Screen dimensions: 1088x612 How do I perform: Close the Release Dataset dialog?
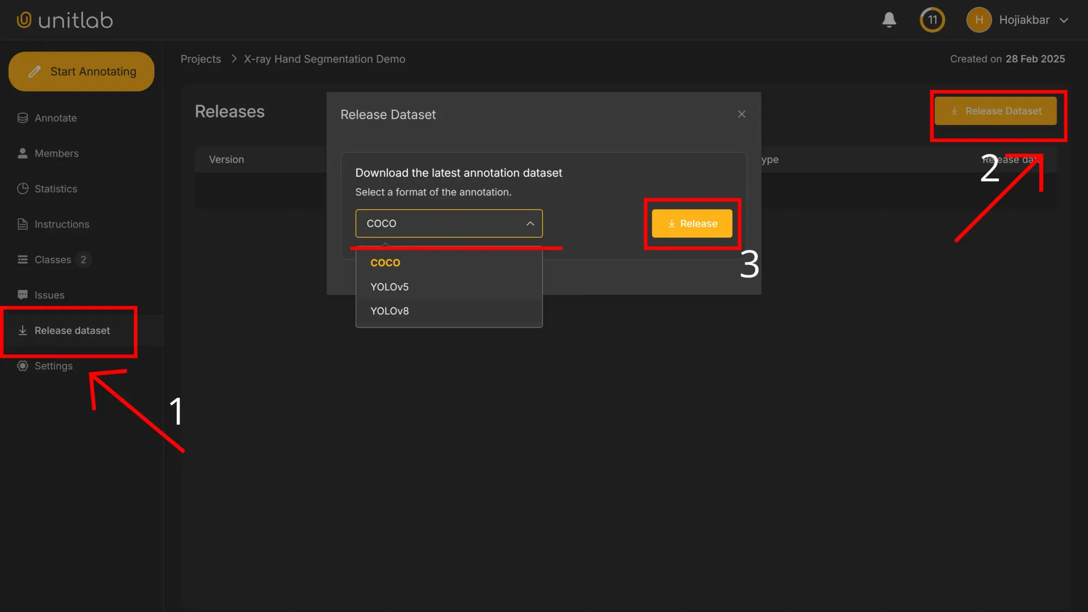click(741, 114)
